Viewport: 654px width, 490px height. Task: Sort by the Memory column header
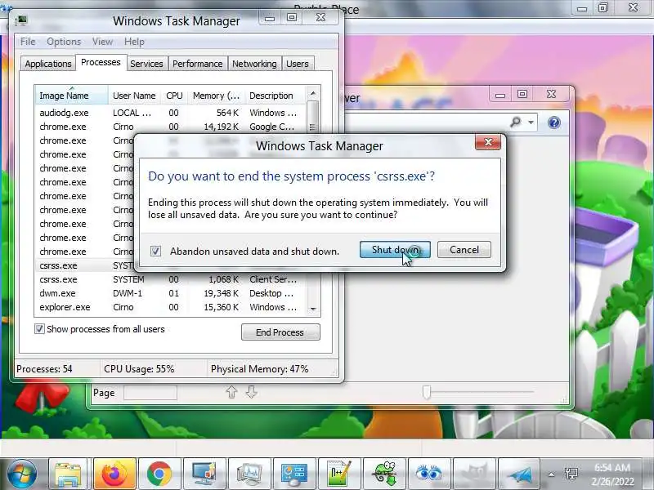216,96
